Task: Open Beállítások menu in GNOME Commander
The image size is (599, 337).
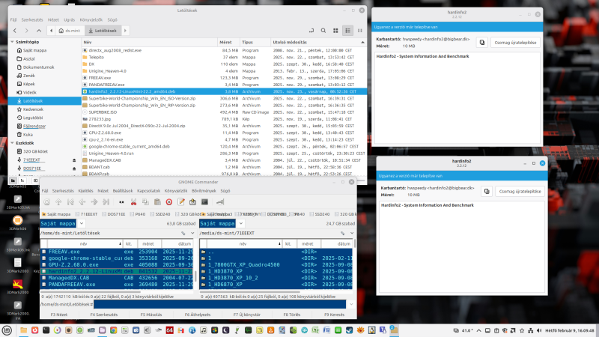Action: coord(123,191)
